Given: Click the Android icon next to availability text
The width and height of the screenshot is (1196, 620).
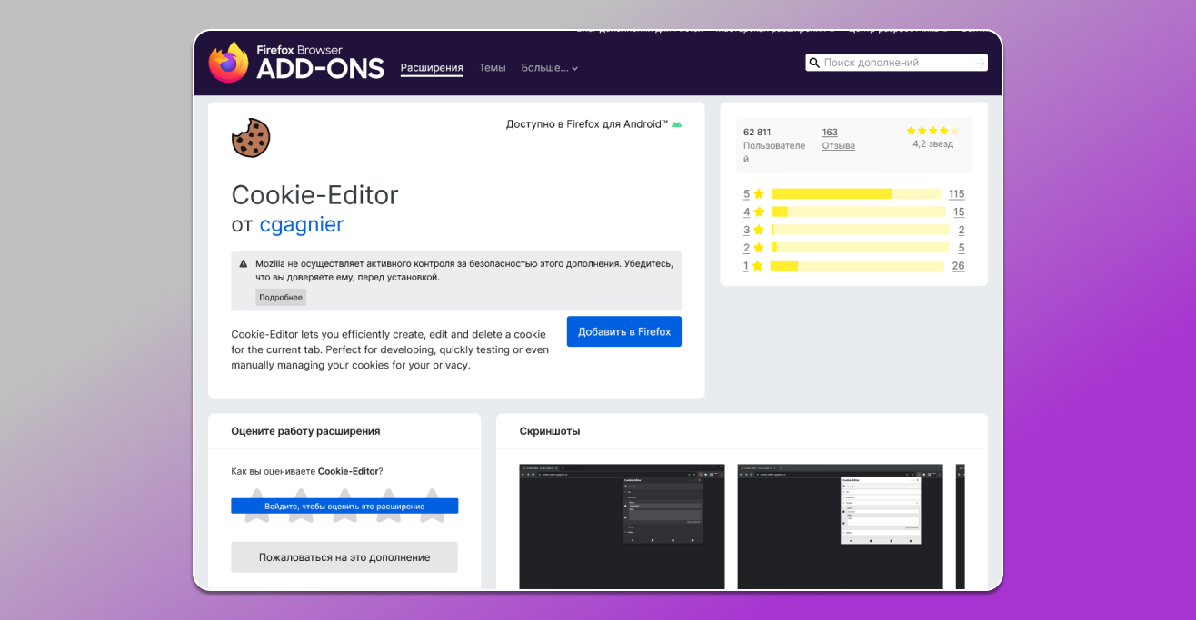Looking at the screenshot, I should point(676,123).
